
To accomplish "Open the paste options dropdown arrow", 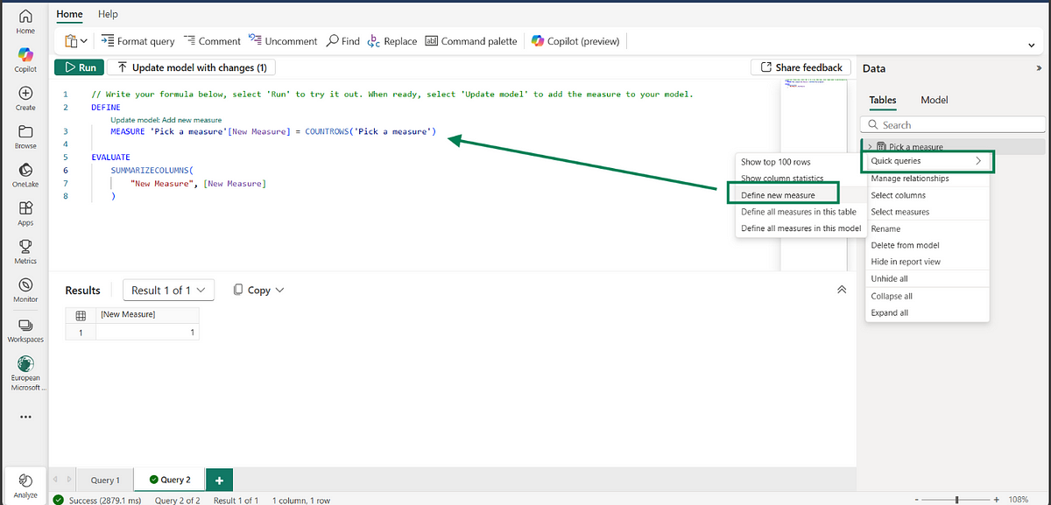I will [84, 41].
